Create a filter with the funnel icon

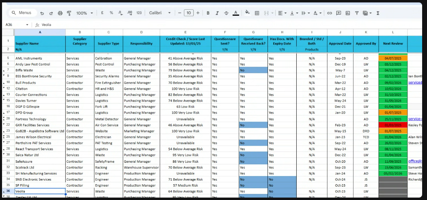pyautogui.click(x=357, y=13)
